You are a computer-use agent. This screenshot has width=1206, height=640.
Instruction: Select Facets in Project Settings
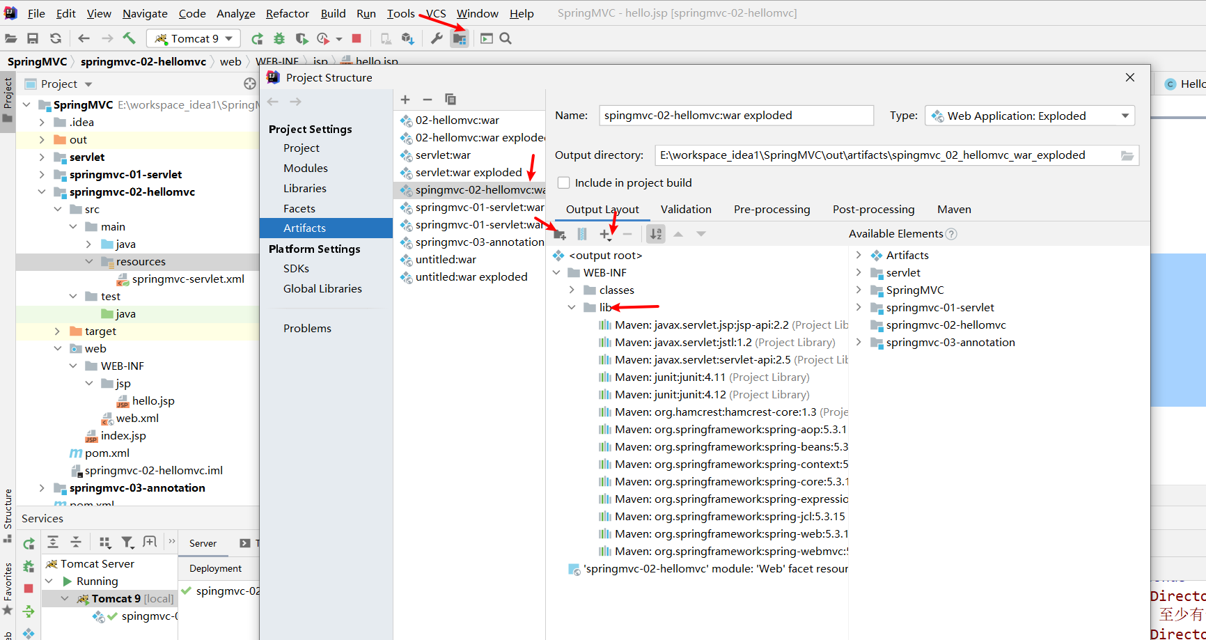299,208
